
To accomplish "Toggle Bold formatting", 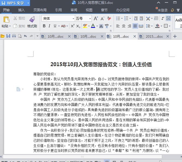I will pos(44,26).
